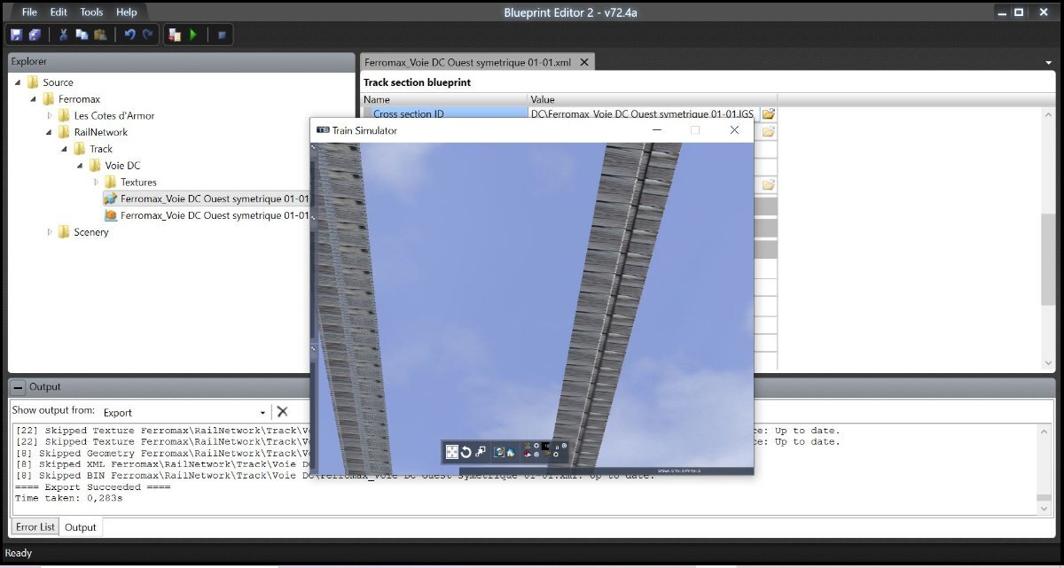The height and width of the screenshot is (568, 1064).
Task: Collapse the Ferromax folder arrow
Action: point(34,99)
